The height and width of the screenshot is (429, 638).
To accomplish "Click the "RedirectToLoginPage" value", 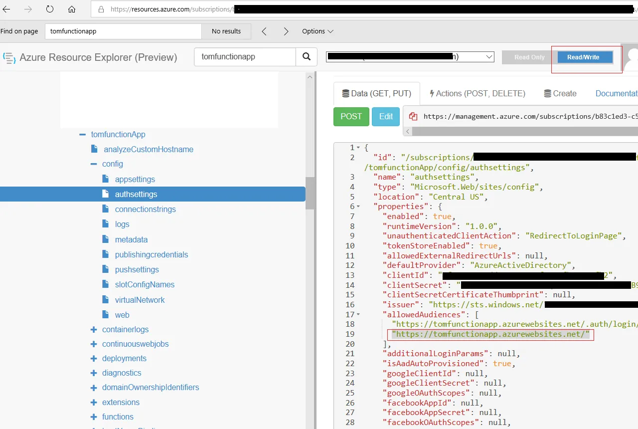I will pos(573,236).
